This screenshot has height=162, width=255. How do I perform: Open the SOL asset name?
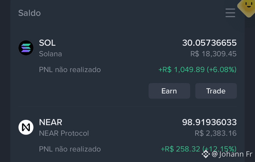coord(47,43)
